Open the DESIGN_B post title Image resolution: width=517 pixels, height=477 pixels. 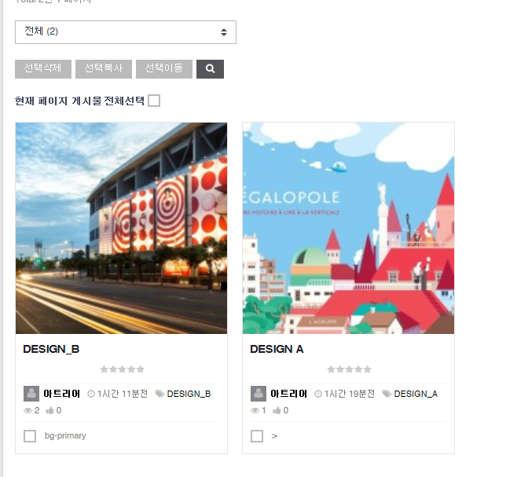click(51, 349)
